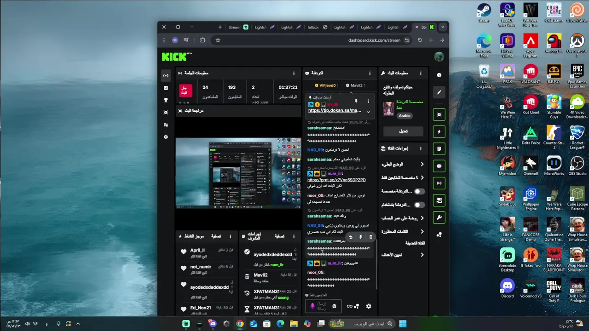
Task: Click the dots cluster icon beside chat input
Action: coord(357,306)
